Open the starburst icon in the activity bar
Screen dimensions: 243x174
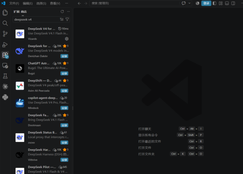(5, 87)
